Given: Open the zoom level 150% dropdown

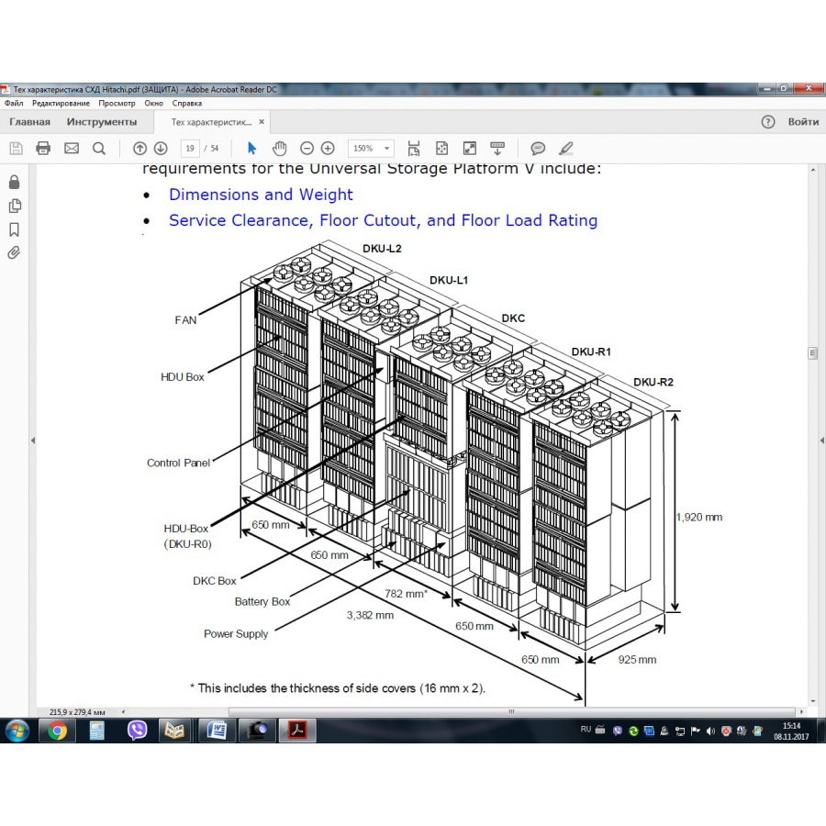Looking at the screenshot, I should click(370, 148).
